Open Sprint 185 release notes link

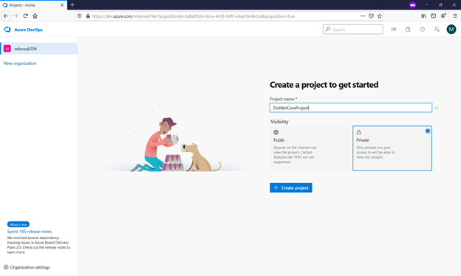pyautogui.click(x=30, y=232)
